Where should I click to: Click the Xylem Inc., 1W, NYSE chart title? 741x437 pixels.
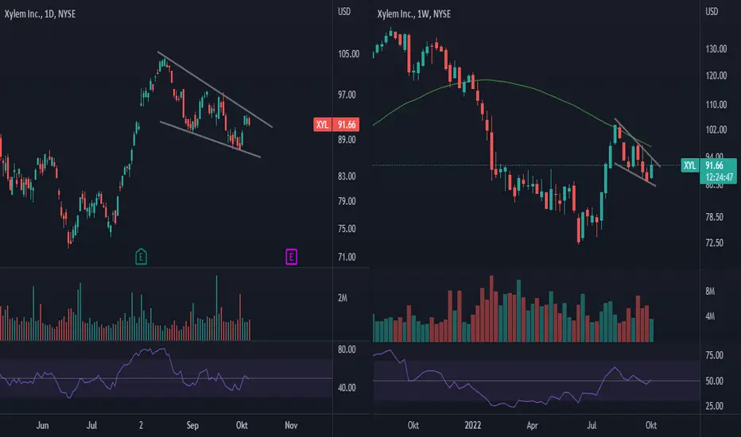(414, 14)
